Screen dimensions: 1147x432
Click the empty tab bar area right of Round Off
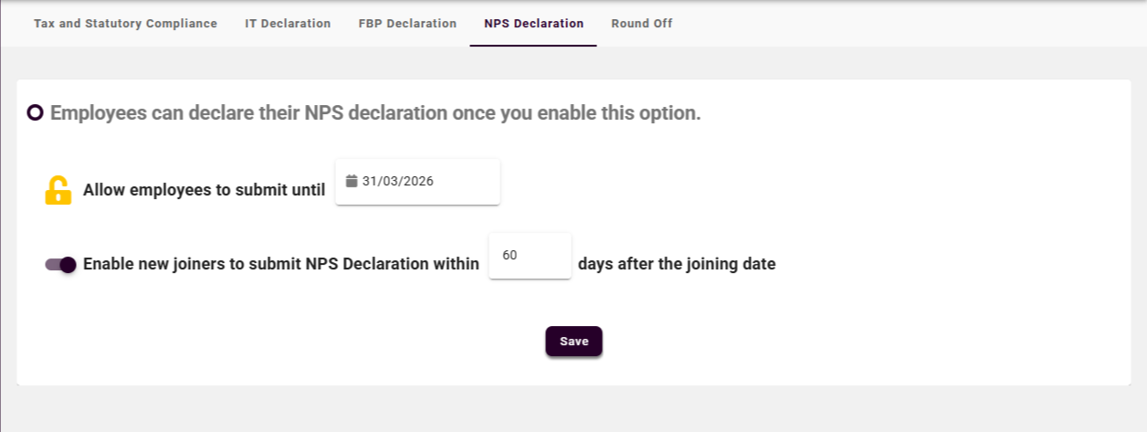pyautogui.click(x=904, y=24)
